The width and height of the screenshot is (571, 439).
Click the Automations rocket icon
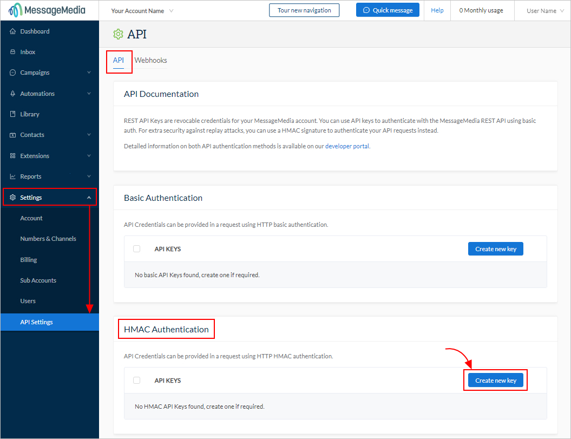coord(13,94)
